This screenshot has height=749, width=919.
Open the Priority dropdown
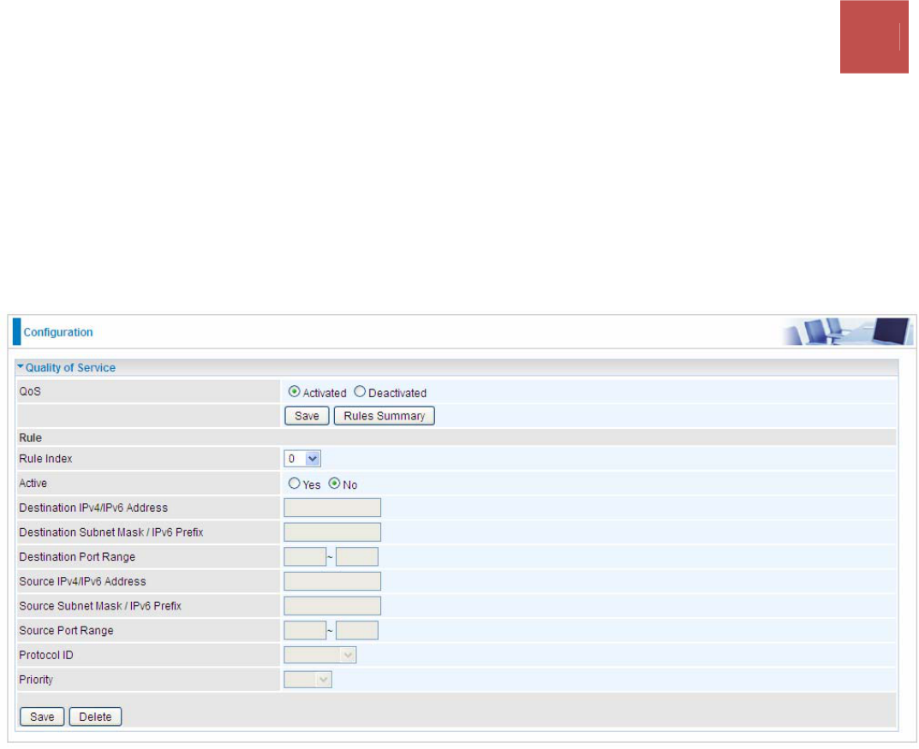[307, 680]
